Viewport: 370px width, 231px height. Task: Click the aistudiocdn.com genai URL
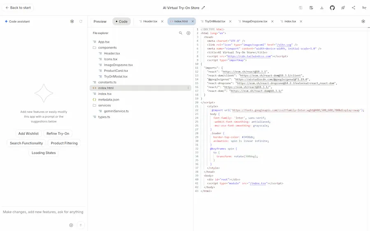(x=271, y=79)
